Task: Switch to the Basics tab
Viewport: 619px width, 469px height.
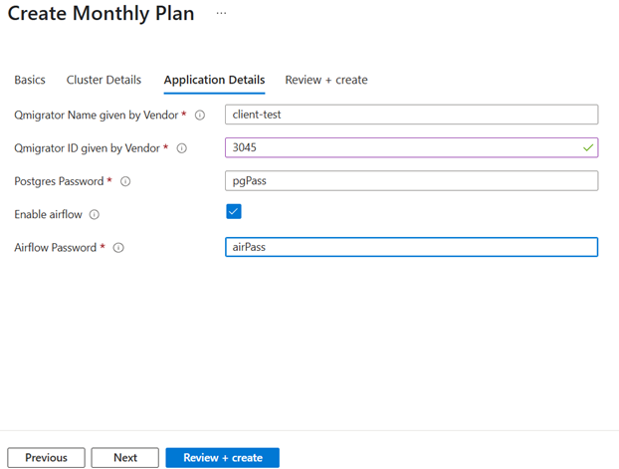Action: [x=30, y=80]
